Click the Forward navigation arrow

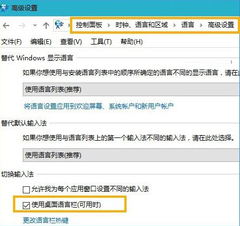pyautogui.click(x=22, y=26)
